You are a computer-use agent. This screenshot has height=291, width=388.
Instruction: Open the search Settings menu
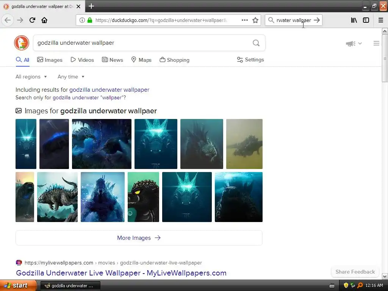point(250,59)
